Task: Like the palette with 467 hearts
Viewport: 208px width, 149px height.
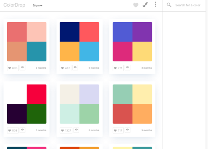Action: pos(65,68)
